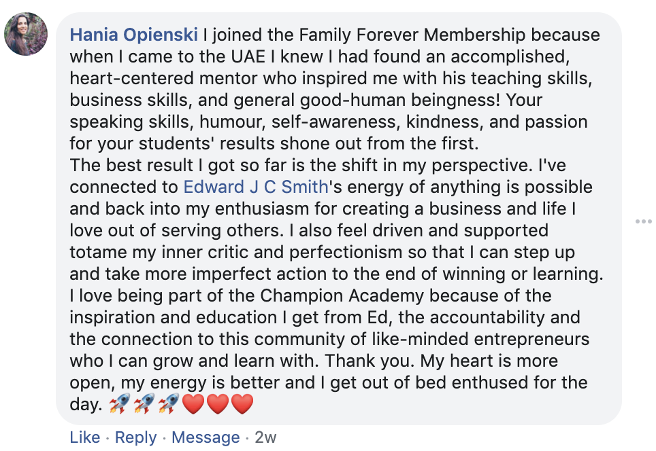Click the middle red heart emoji

pyautogui.click(x=218, y=405)
